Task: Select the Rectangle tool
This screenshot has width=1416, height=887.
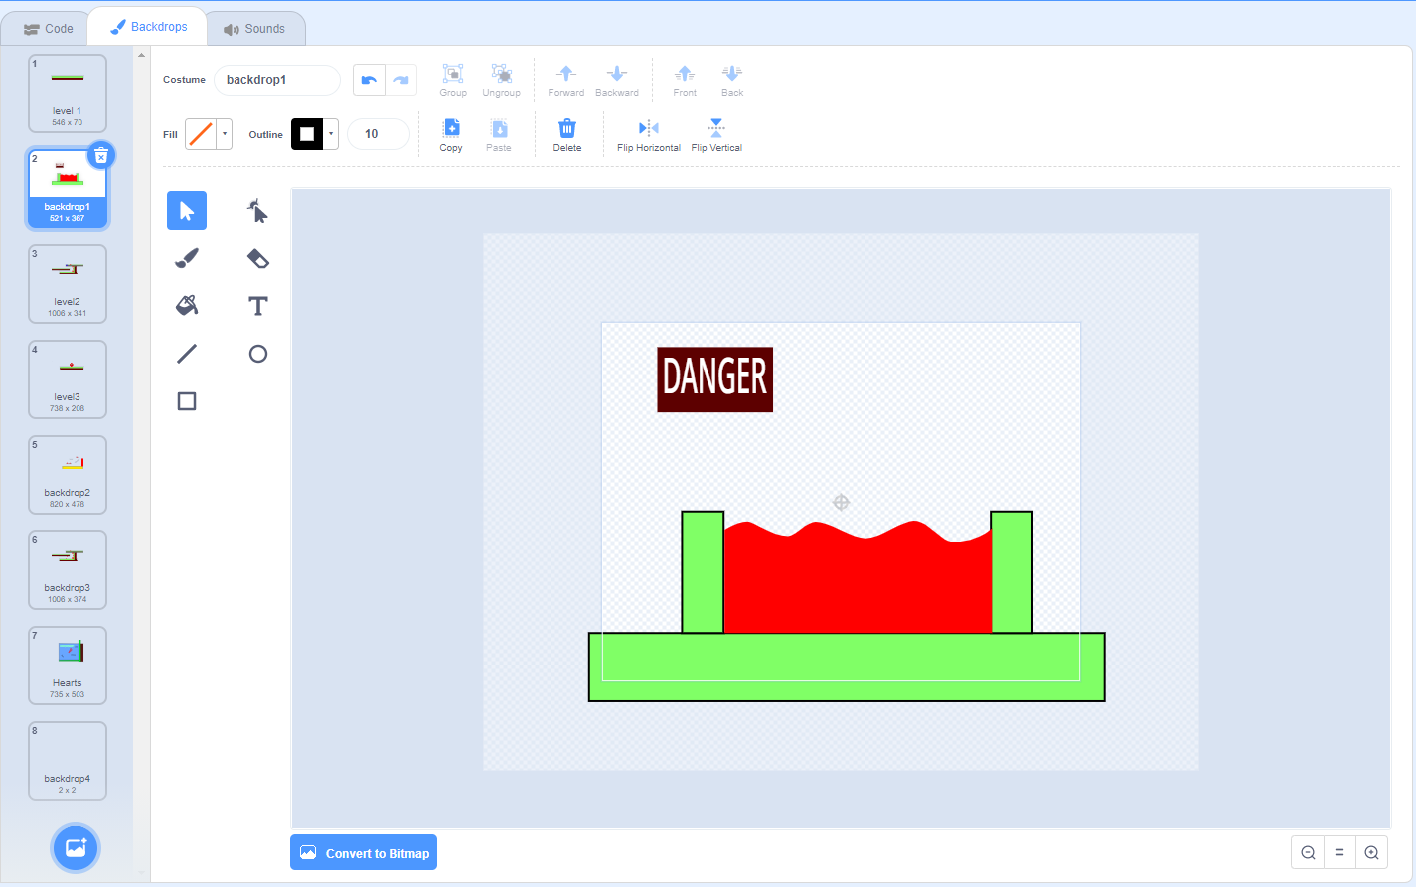Action: (x=187, y=401)
